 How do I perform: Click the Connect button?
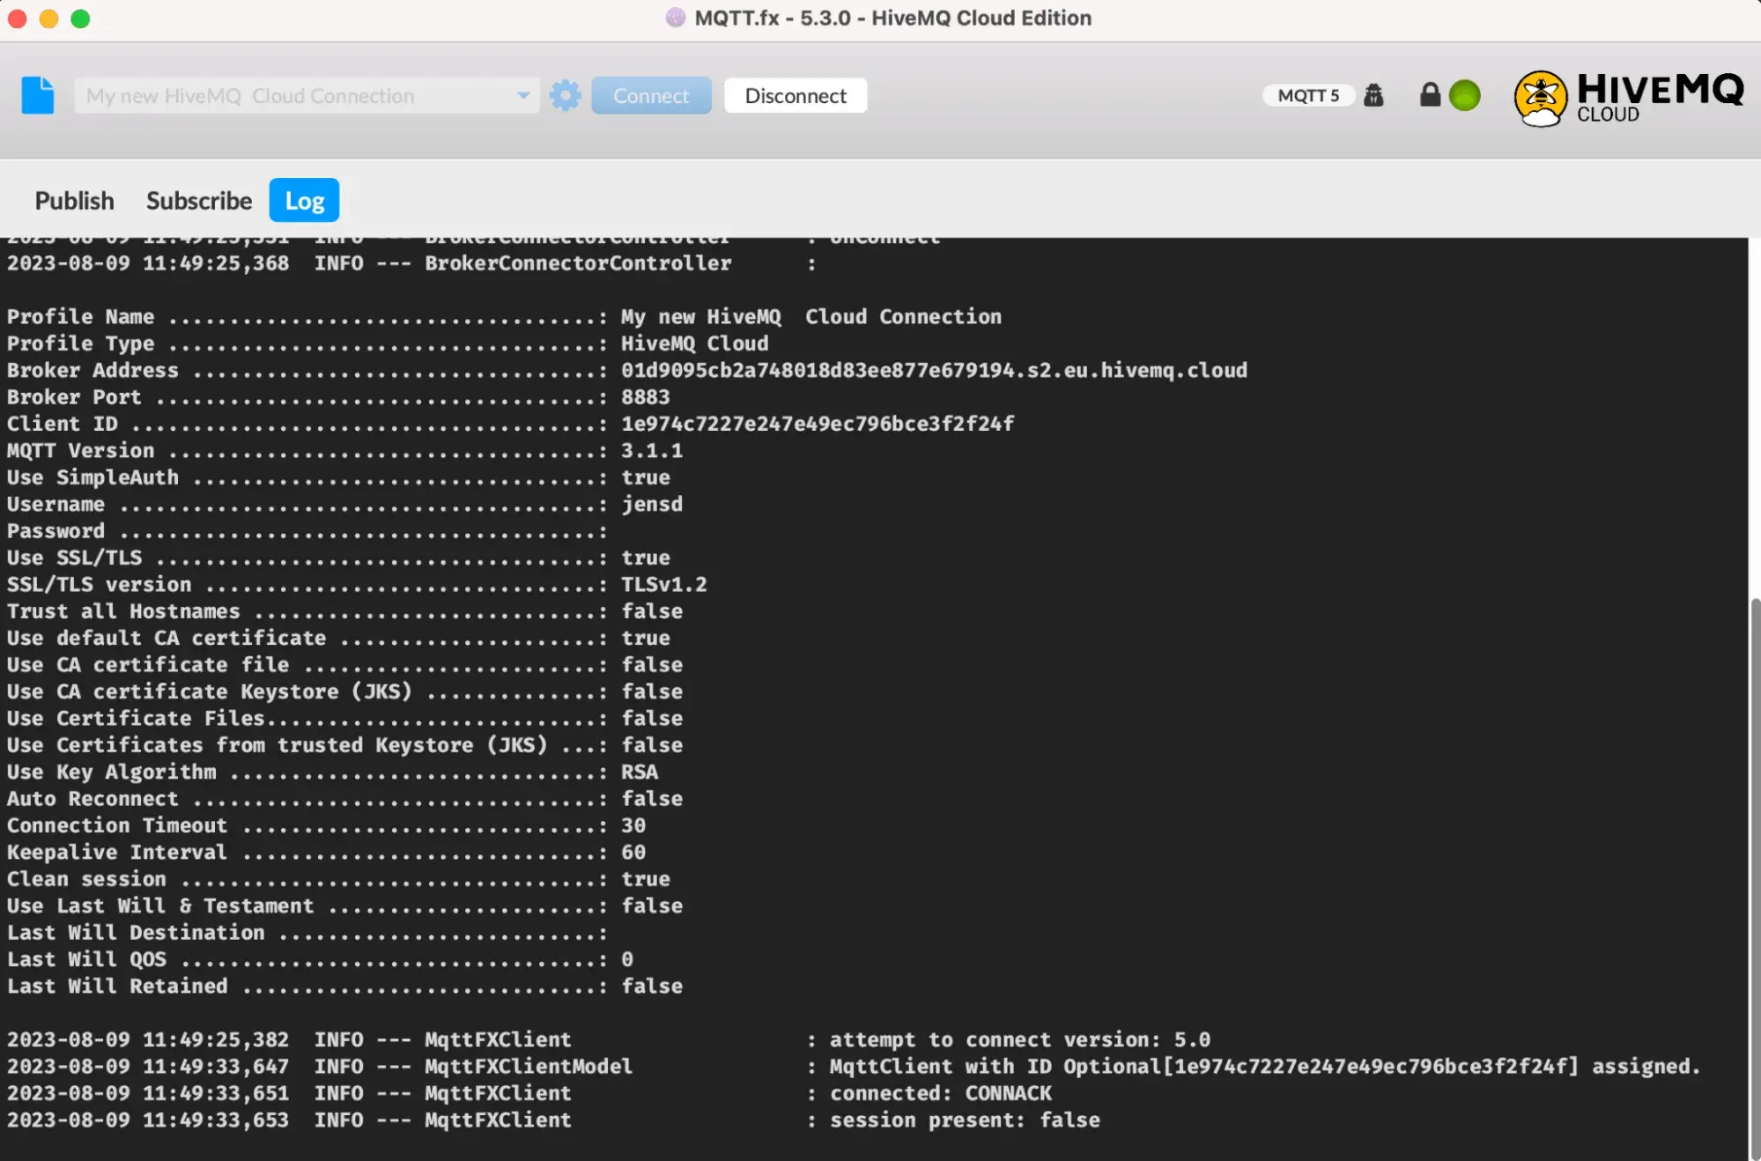[x=651, y=95]
